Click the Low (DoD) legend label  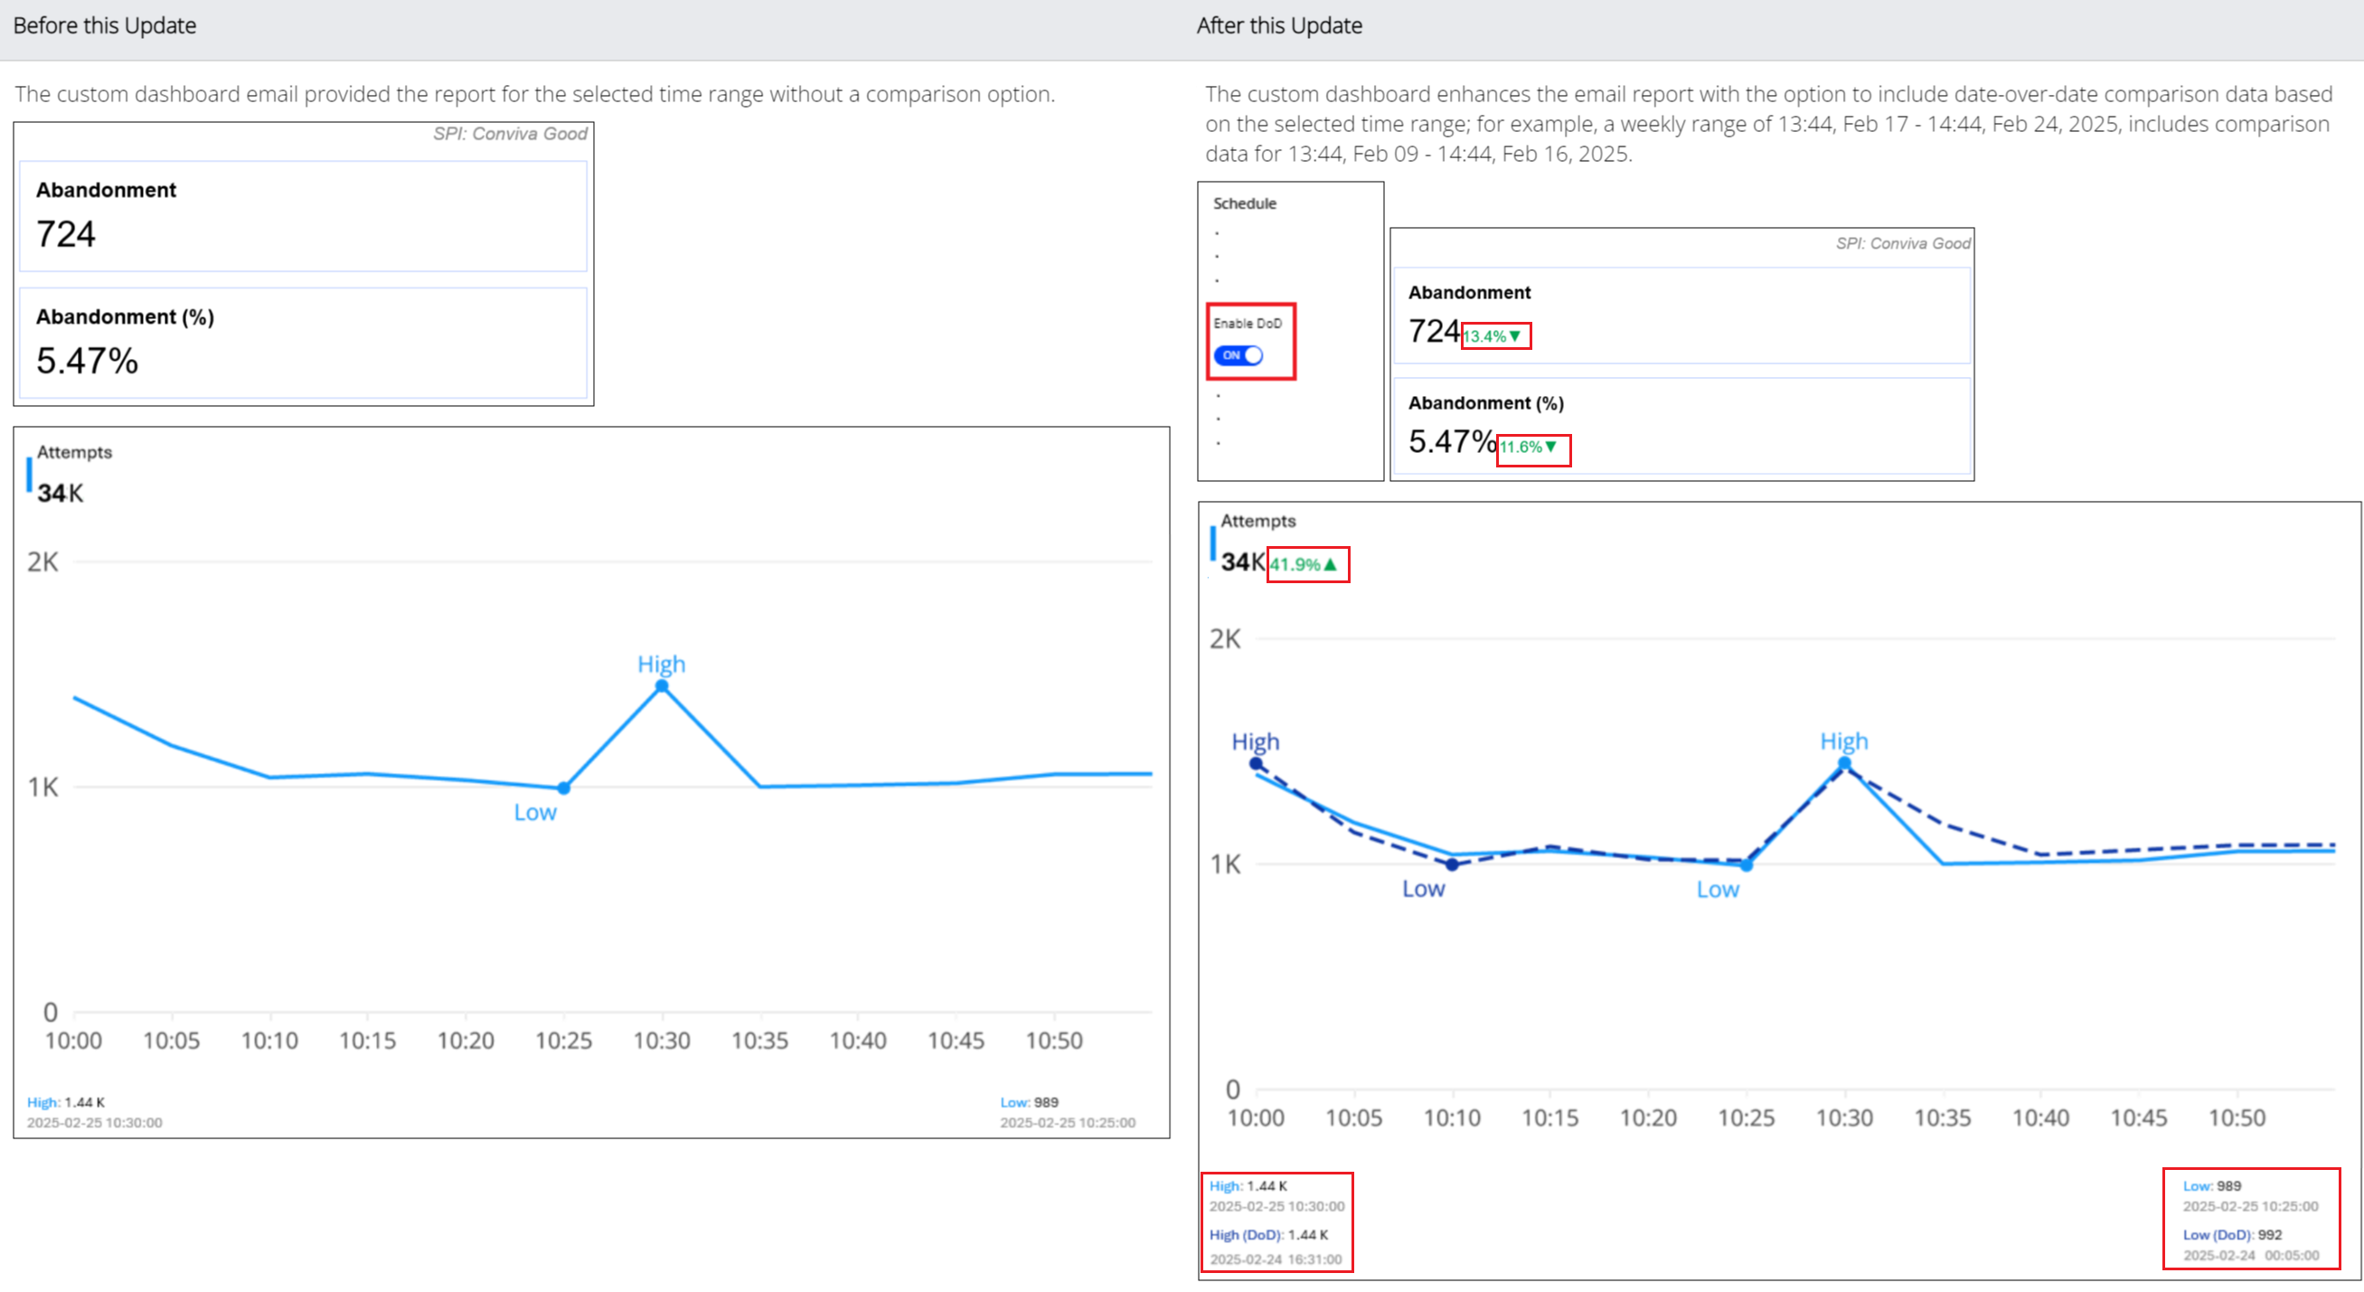(x=2218, y=1234)
